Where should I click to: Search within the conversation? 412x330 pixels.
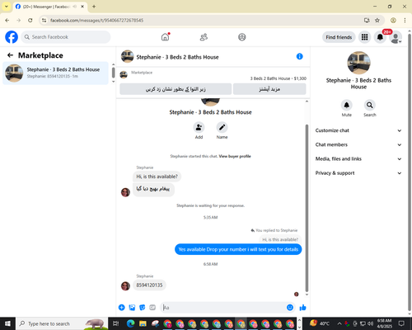(370, 105)
